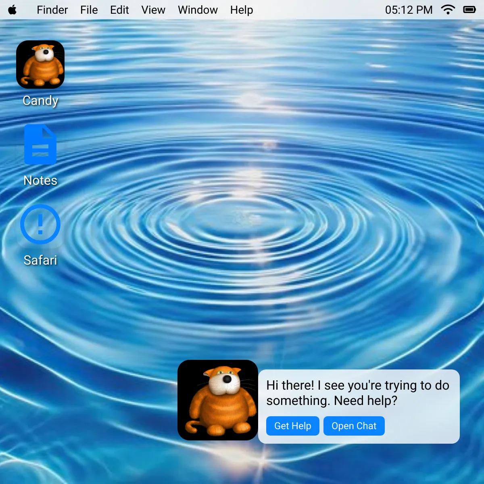Select the Safari exclamation circle icon

coord(40,224)
